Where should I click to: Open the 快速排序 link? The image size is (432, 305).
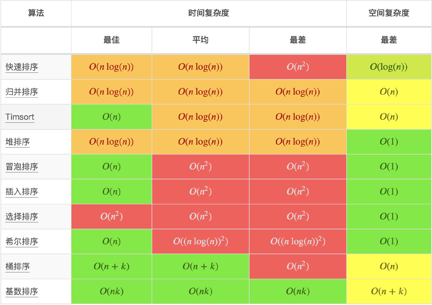click(22, 67)
